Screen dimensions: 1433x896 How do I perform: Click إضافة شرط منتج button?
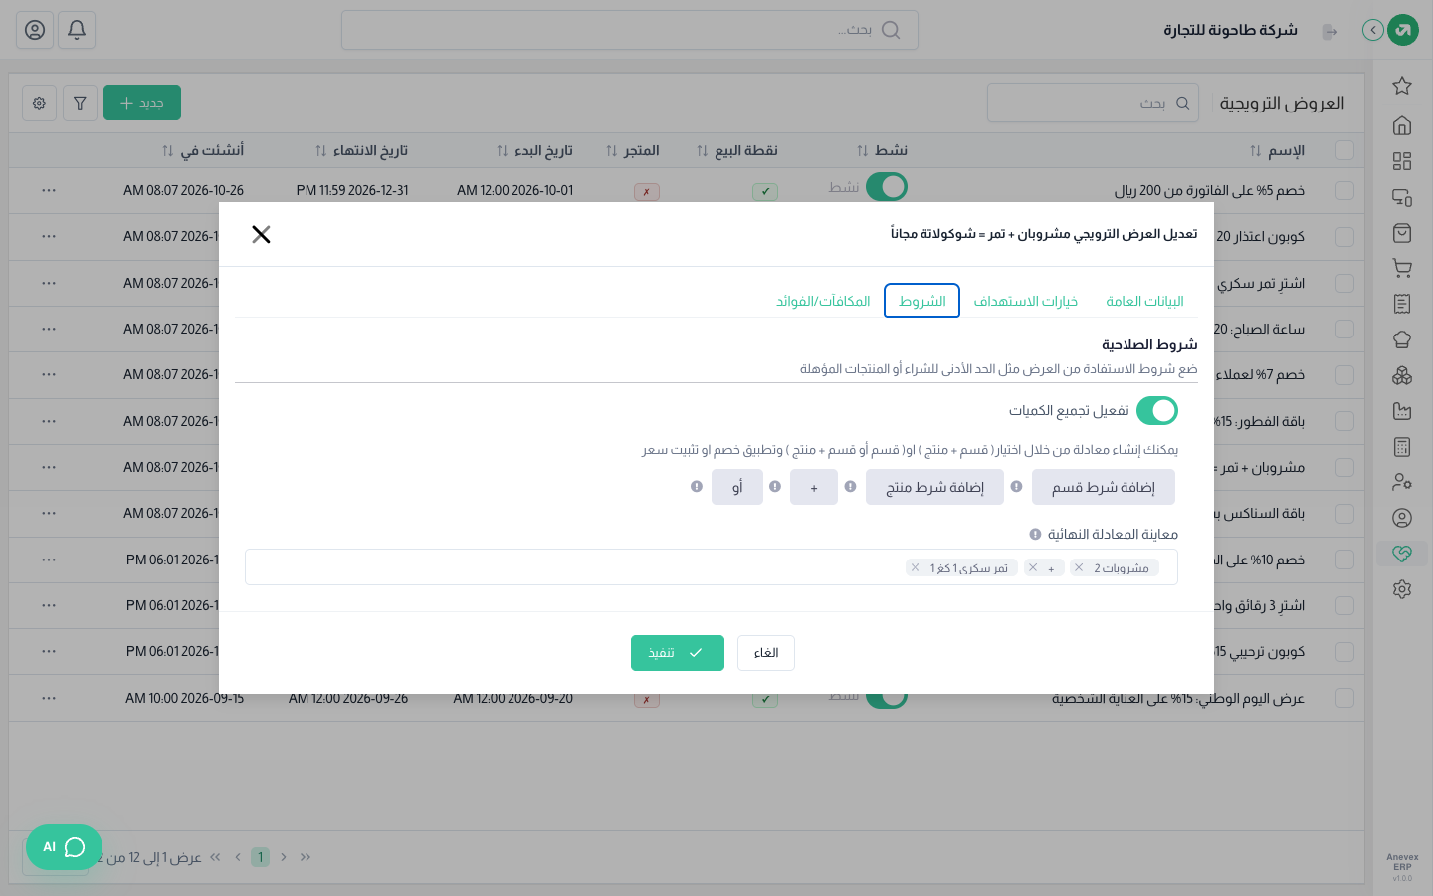[x=934, y=487]
